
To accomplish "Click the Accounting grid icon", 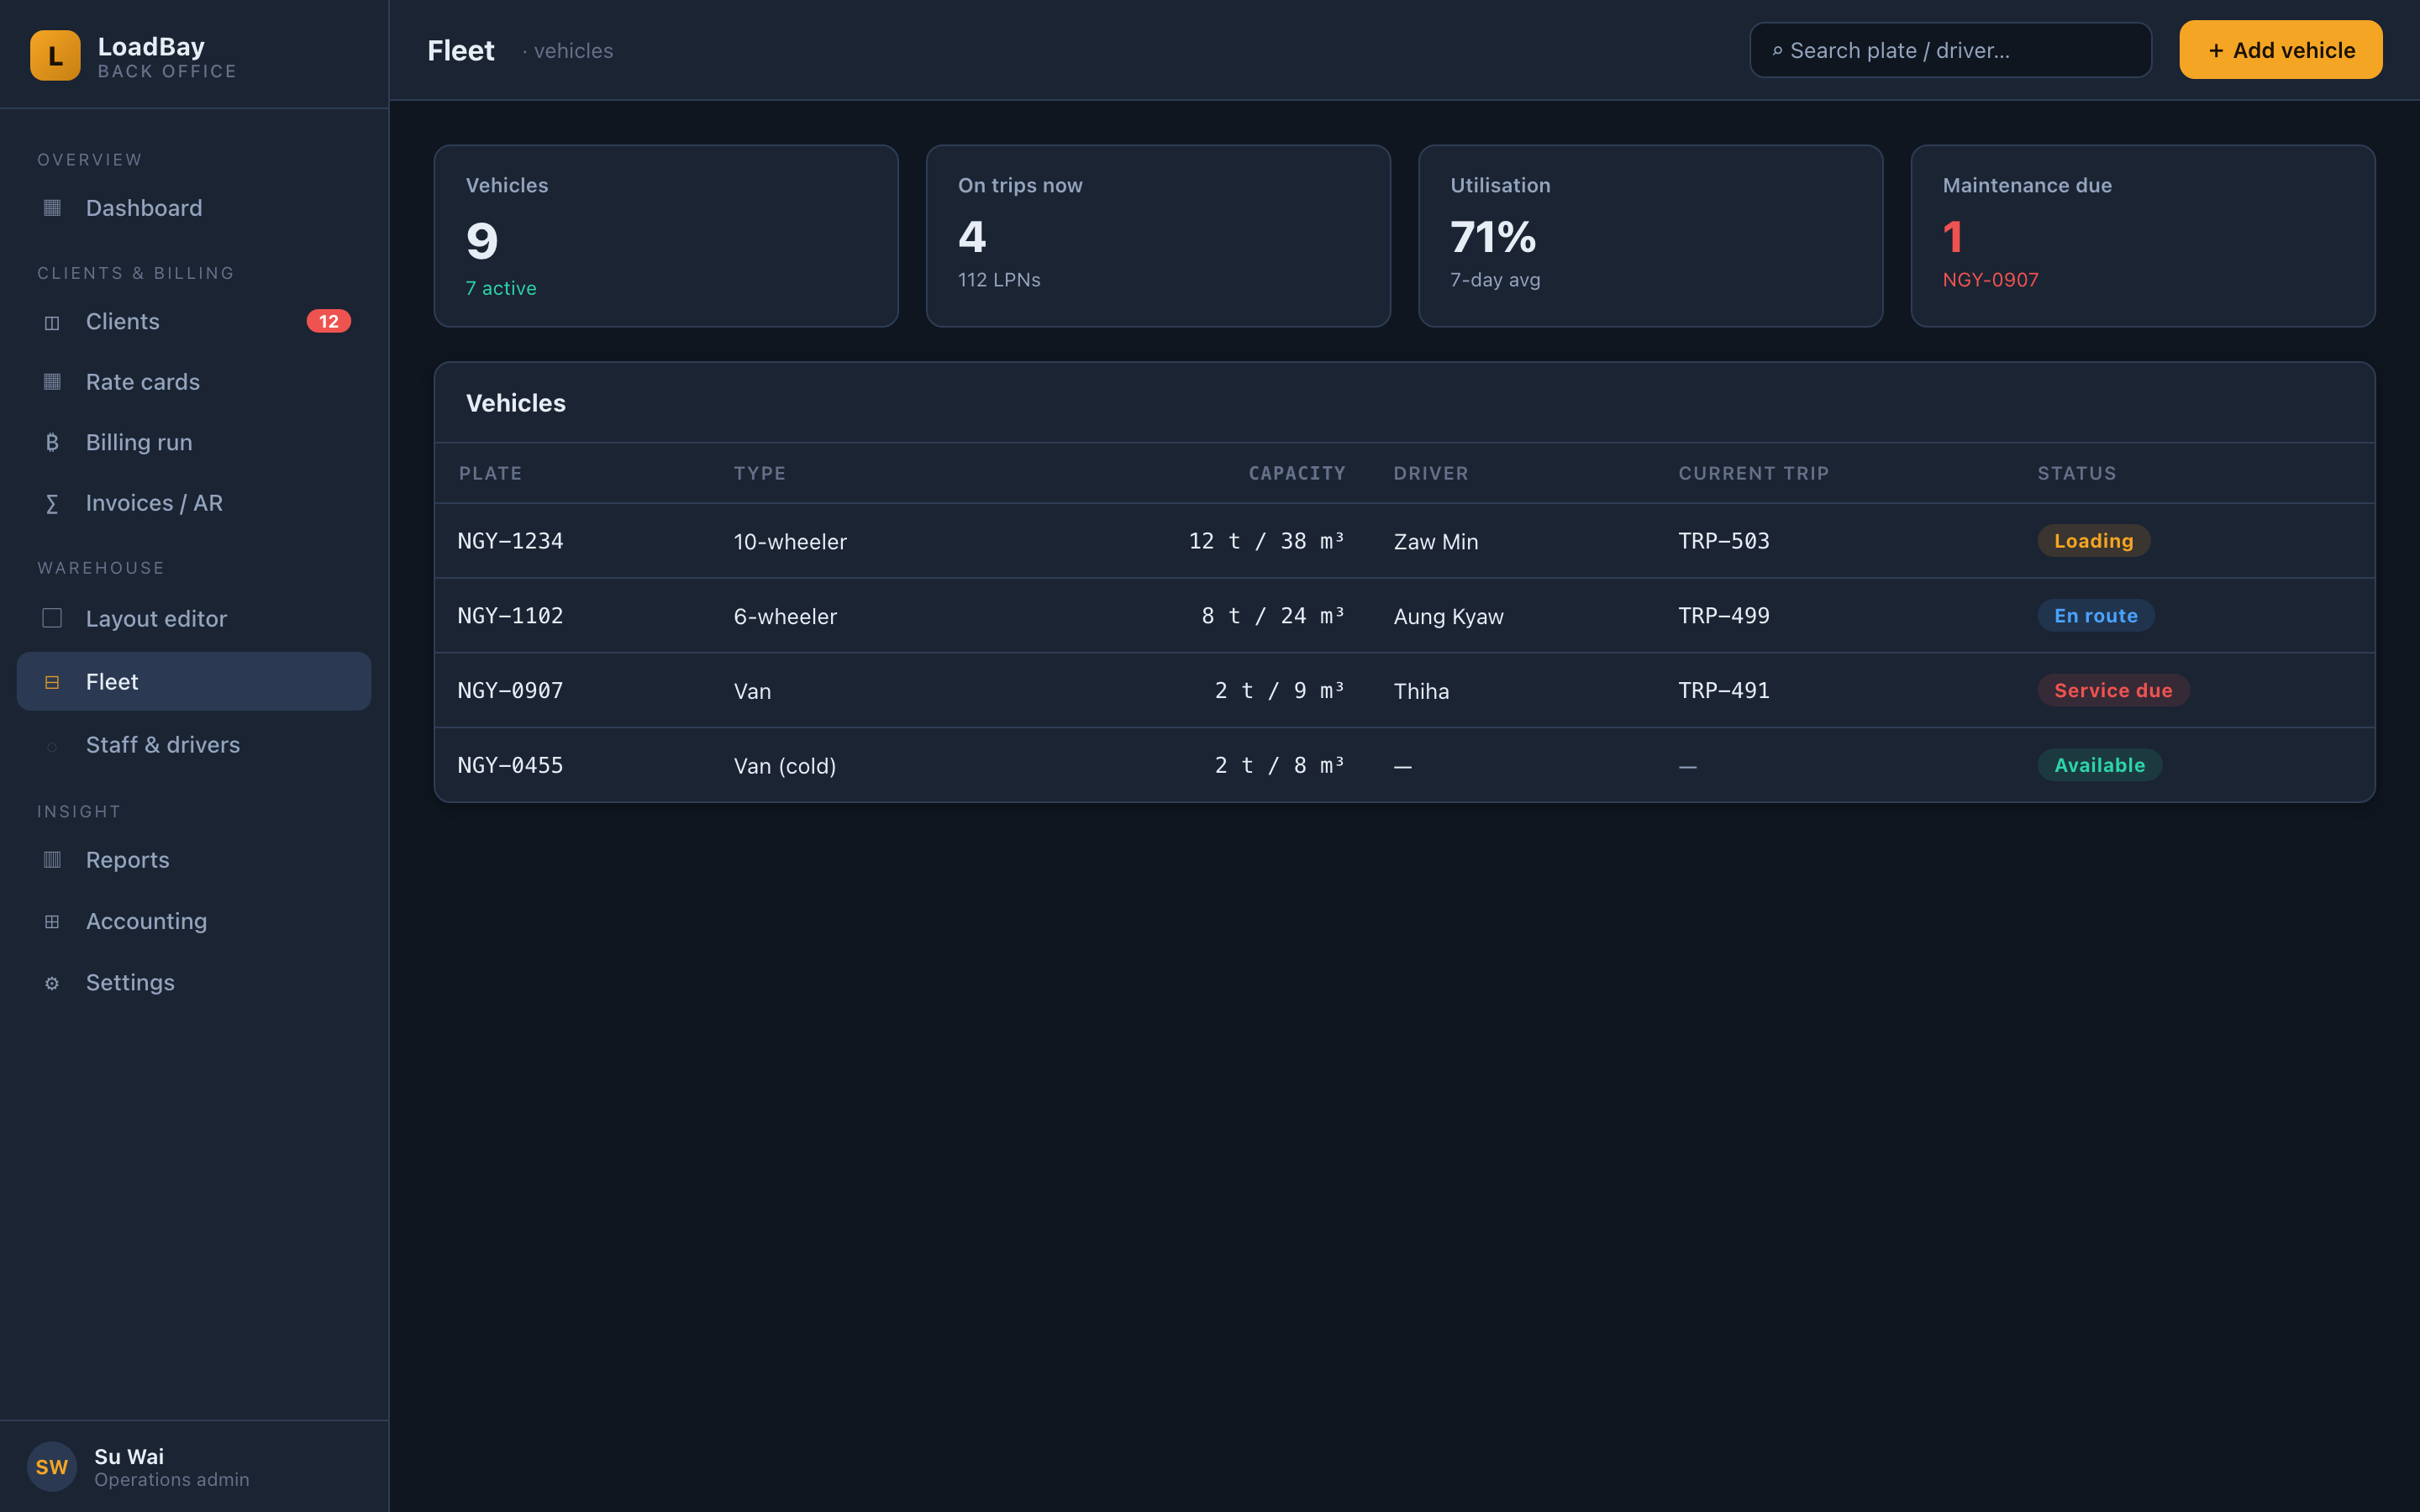I will click(x=52, y=921).
